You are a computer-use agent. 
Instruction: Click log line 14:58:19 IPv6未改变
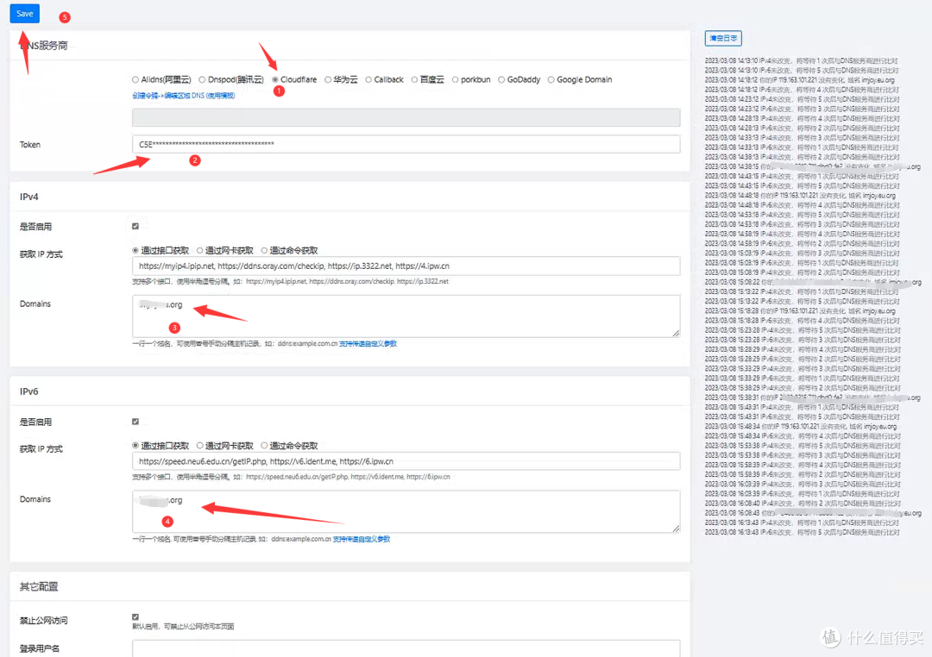pyautogui.click(x=802, y=243)
